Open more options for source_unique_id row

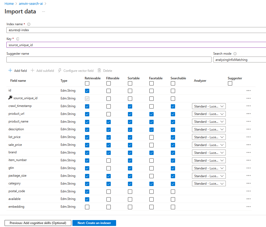pos(249,99)
